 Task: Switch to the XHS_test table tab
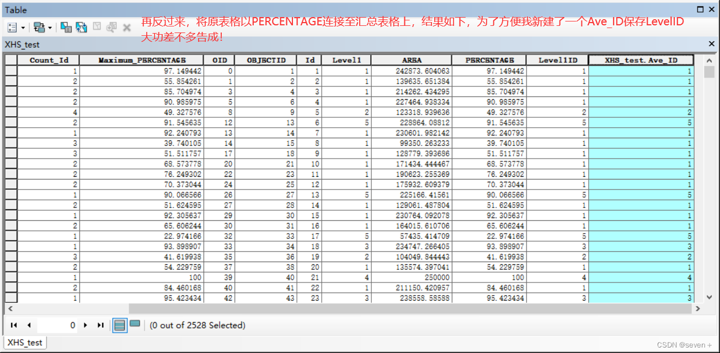24,342
